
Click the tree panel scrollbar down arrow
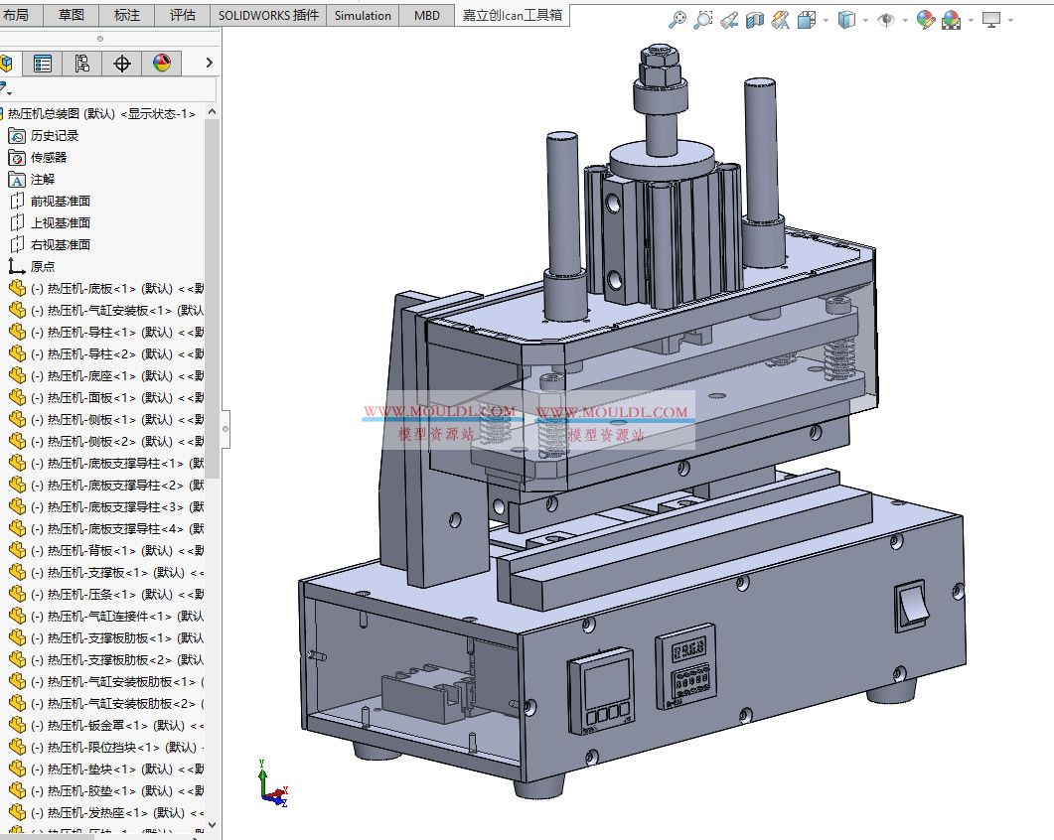click(x=210, y=824)
